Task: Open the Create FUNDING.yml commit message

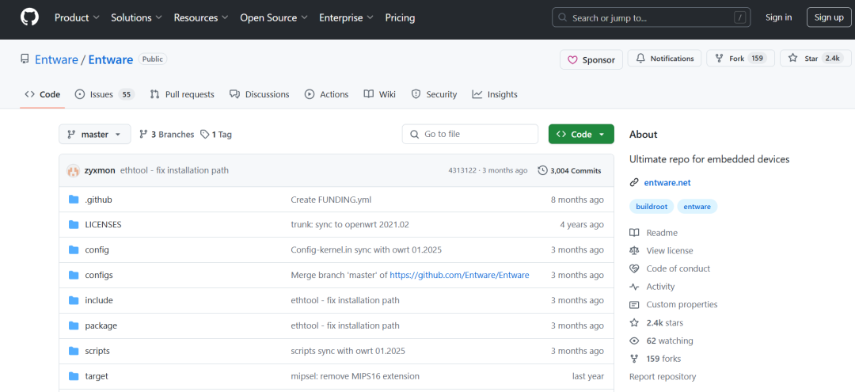Action: [331, 200]
